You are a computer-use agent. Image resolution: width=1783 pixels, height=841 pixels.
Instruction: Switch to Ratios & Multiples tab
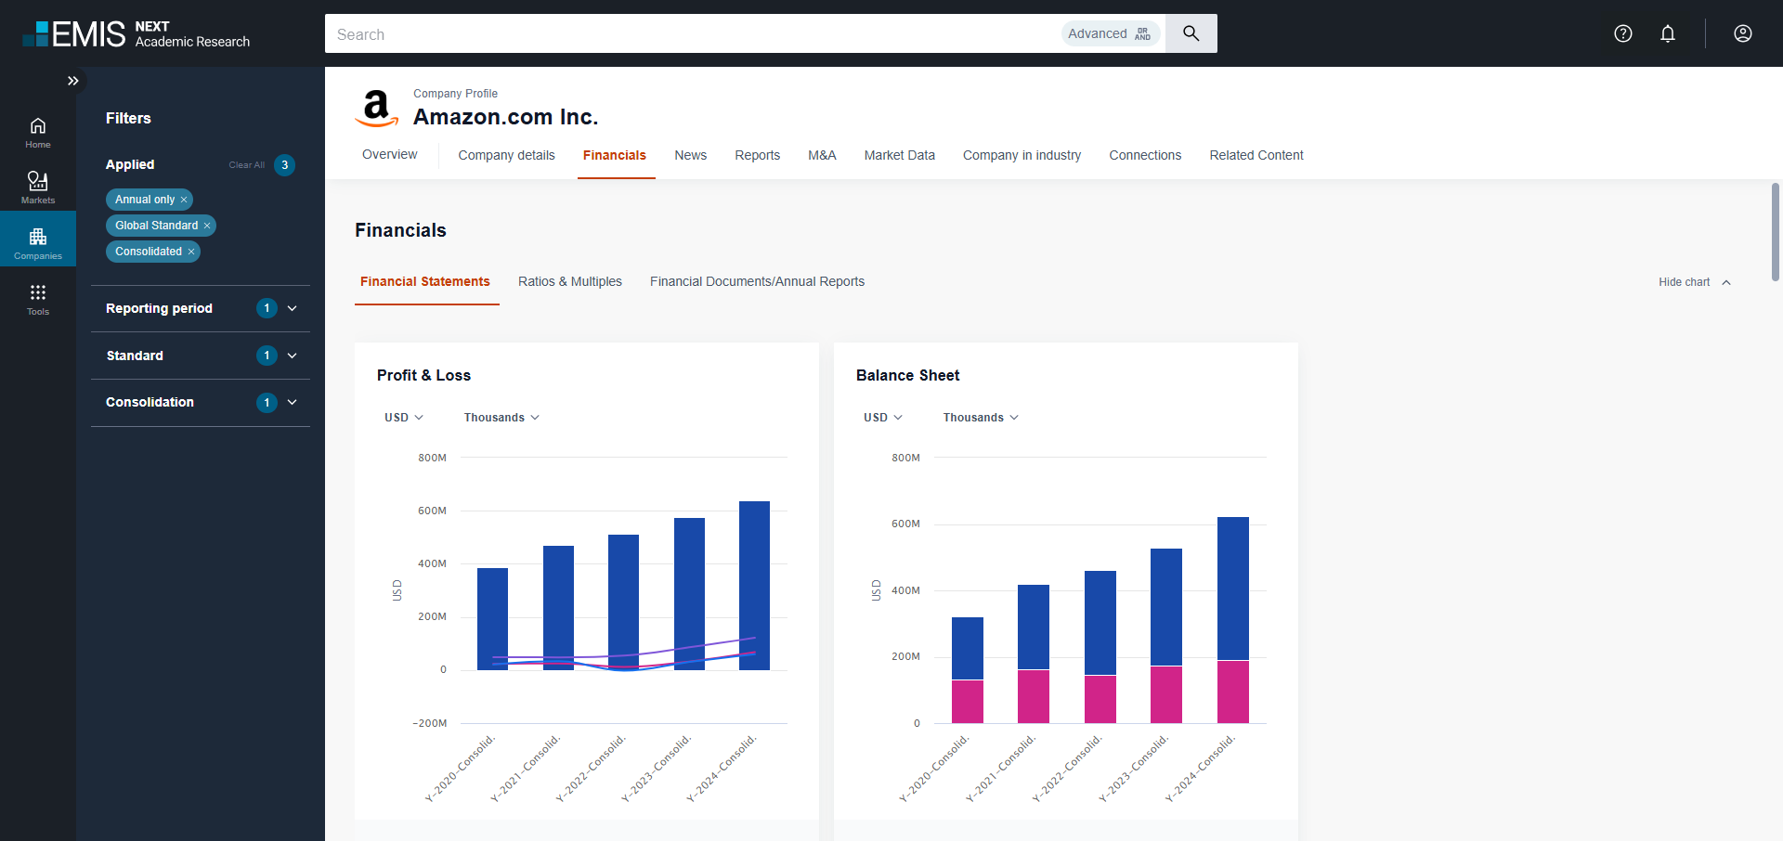[x=569, y=281]
